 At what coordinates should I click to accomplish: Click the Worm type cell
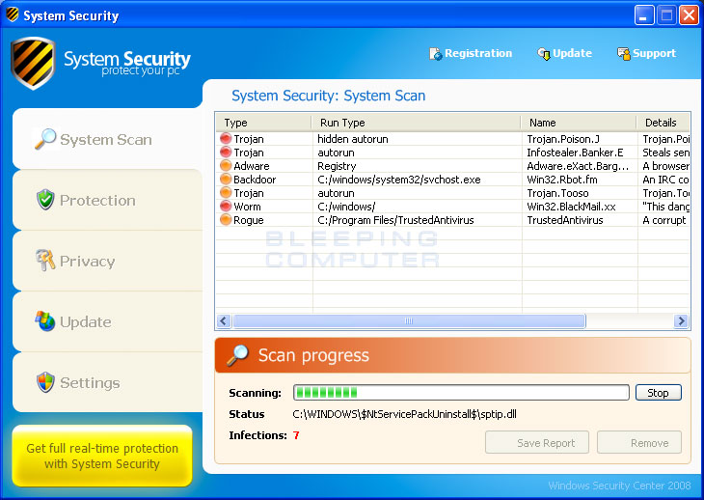(247, 207)
